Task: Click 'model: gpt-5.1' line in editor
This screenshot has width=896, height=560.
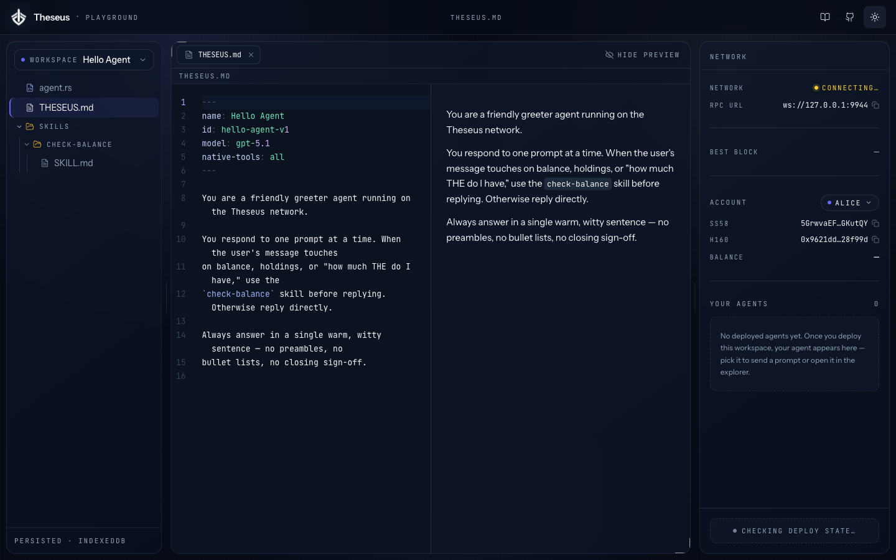Action: coord(236,144)
